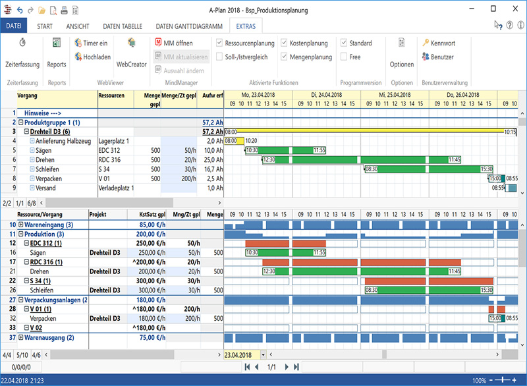This screenshot has height=386, width=527.
Task: Jump to the first page navigation arrow
Action: (248, 367)
